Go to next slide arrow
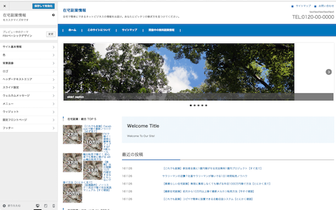Screen dimensions: 336x210 [329, 72]
